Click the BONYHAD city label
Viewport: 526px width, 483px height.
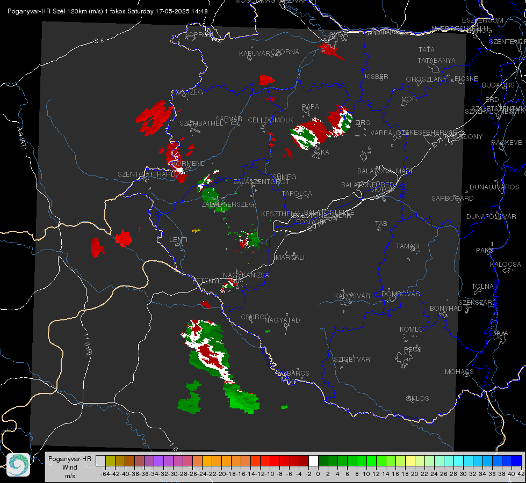[x=446, y=309]
